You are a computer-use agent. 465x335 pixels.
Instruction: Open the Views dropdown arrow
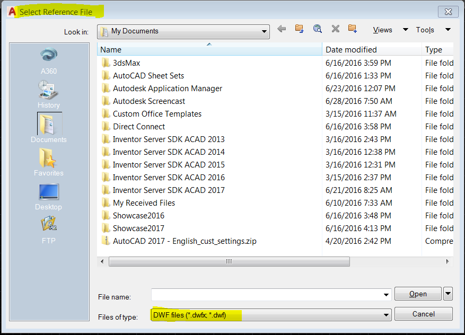tap(406, 30)
